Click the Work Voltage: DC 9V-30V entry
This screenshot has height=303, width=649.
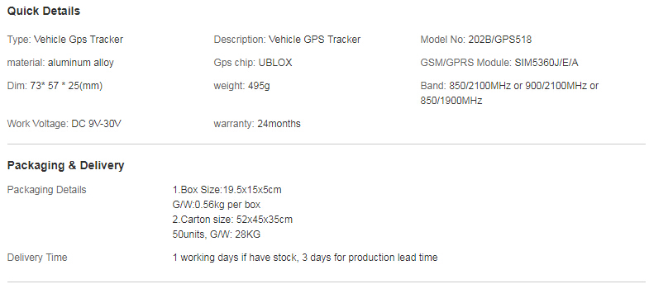tap(64, 124)
